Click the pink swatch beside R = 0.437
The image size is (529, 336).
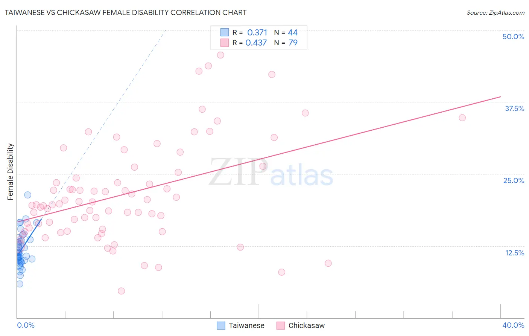(x=225, y=43)
